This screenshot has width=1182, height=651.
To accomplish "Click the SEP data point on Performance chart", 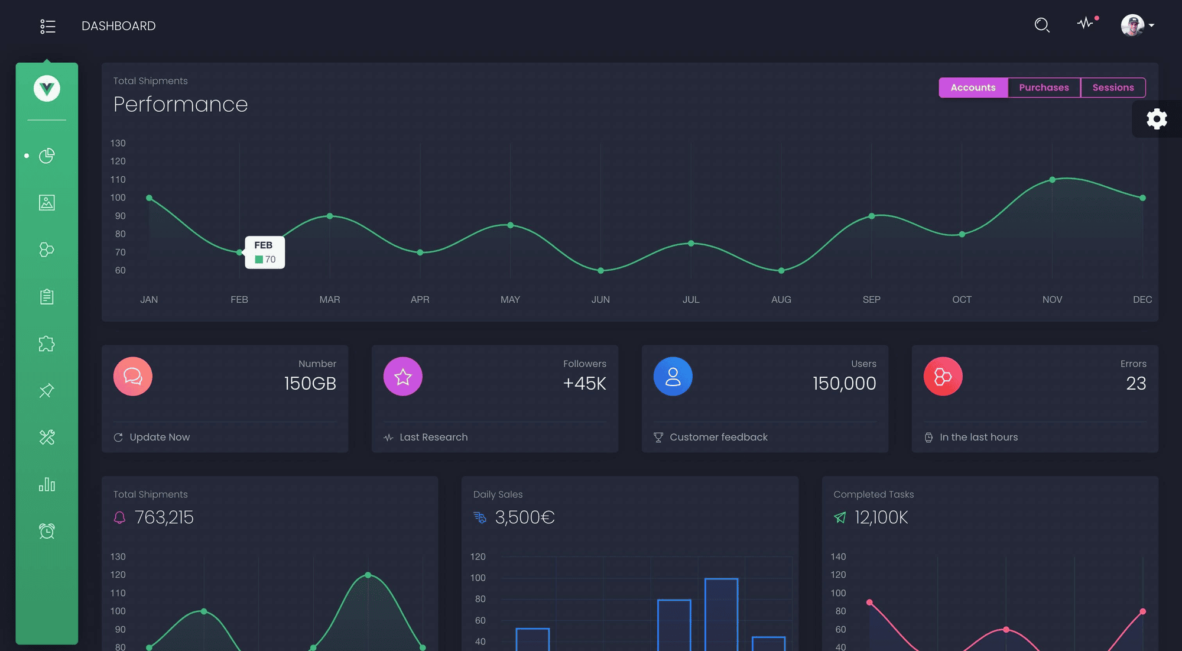I will (x=872, y=216).
